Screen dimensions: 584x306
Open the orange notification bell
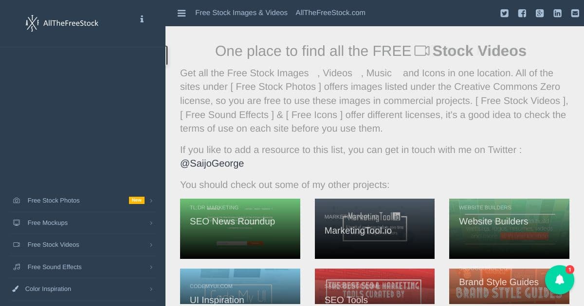(560, 280)
